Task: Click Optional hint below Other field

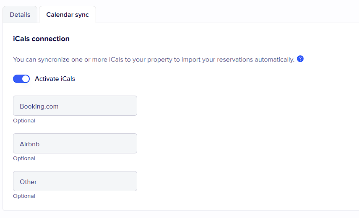Action: point(24,196)
